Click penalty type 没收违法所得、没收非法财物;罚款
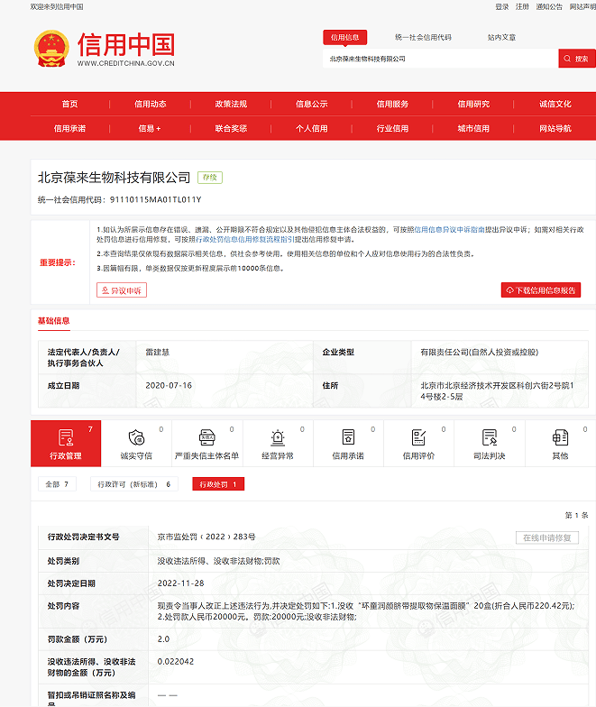 click(218, 561)
